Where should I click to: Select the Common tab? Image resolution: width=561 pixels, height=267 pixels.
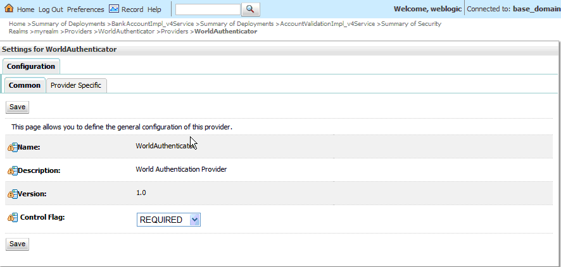tap(24, 86)
